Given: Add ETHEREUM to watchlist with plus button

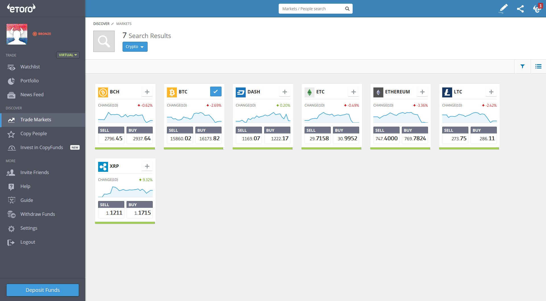Looking at the screenshot, I should [422, 92].
